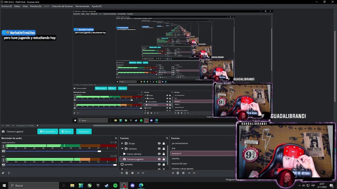Click the Propiedades button
337x189 pixels.
(48, 132)
